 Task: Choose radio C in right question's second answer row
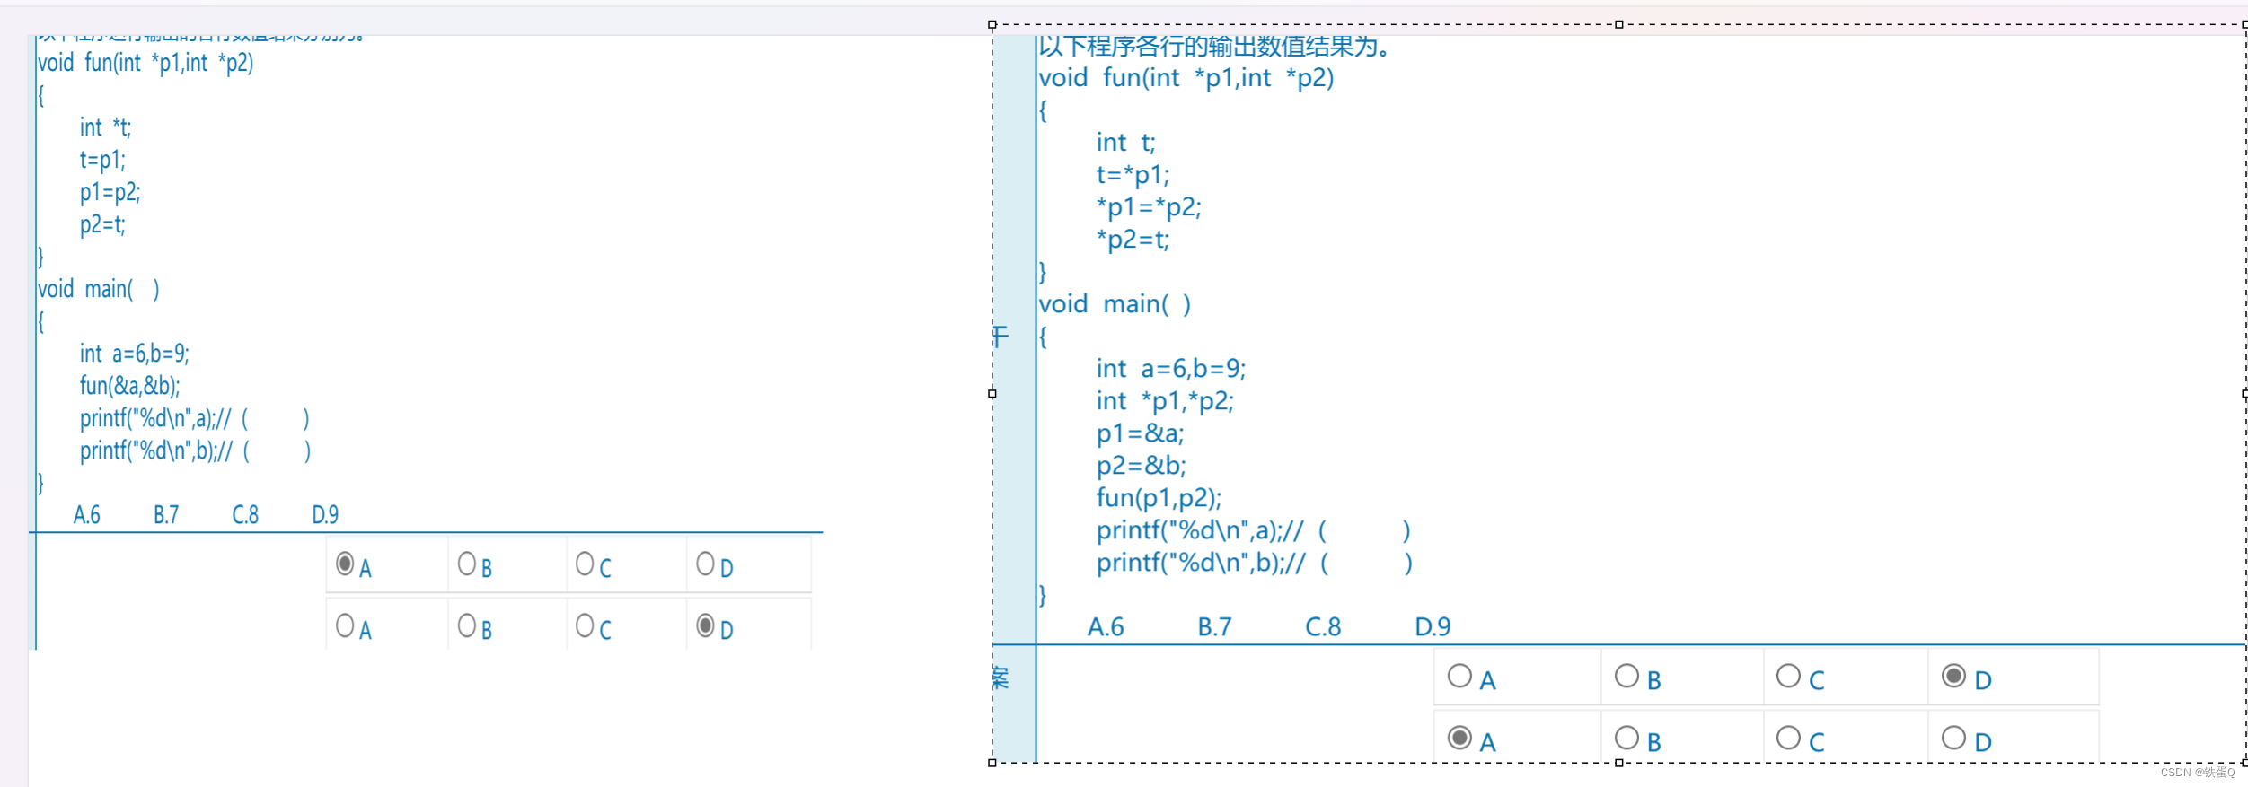click(1788, 738)
